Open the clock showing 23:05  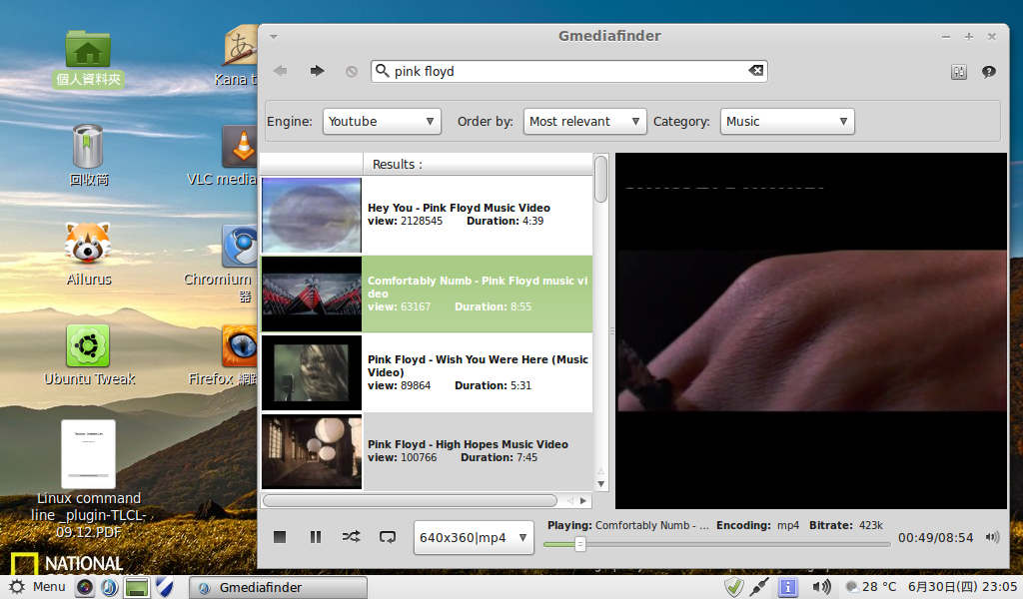click(x=962, y=587)
